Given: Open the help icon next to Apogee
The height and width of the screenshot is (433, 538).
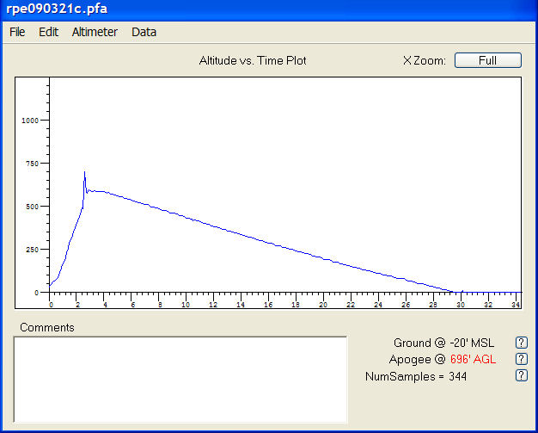Looking at the screenshot, I should pos(521,359).
